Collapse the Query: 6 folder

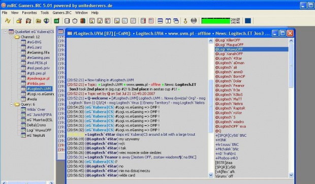click(12, 105)
